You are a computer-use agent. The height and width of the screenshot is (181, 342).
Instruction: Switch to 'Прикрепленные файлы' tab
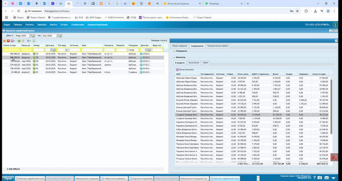(x=218, y=46)
